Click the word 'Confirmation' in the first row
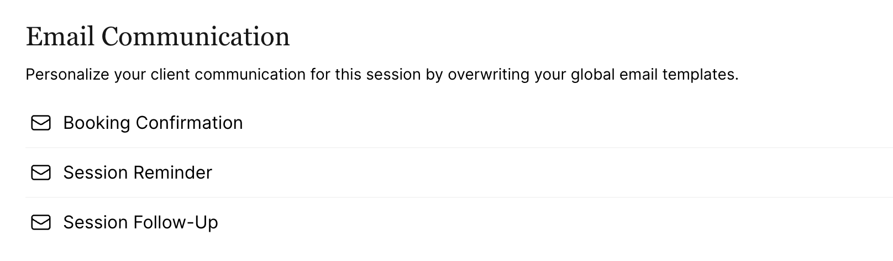The height and width of the screenshot is (261, 893). [x=189, y=123]
